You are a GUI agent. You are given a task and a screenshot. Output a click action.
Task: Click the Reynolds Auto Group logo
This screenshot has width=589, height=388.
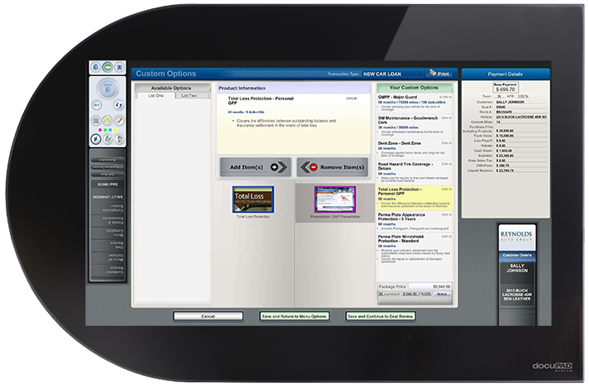pyautogui.click(x=516, y=236)
